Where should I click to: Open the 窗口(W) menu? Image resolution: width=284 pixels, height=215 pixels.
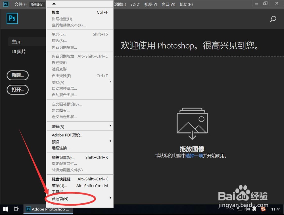click(168, 4)
